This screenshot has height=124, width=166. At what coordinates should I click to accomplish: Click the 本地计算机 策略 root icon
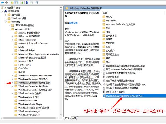pos(2,8)
